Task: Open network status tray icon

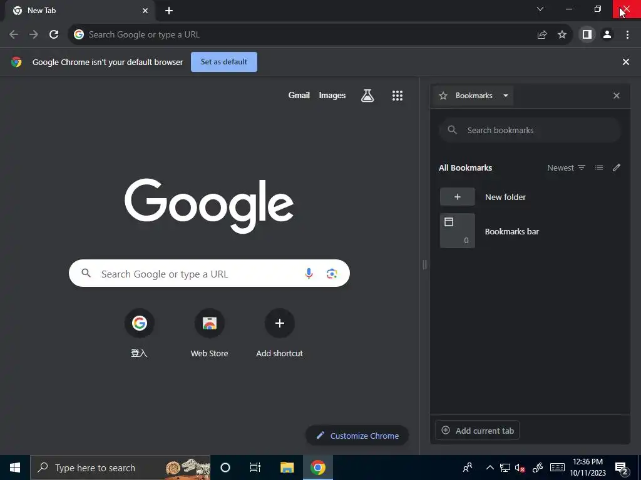Action: (505, 467)
